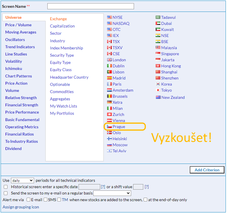Screen dimensions: 227x213
Task: Click the Italian flag icon beside Milan
Action: pos(109,108)
